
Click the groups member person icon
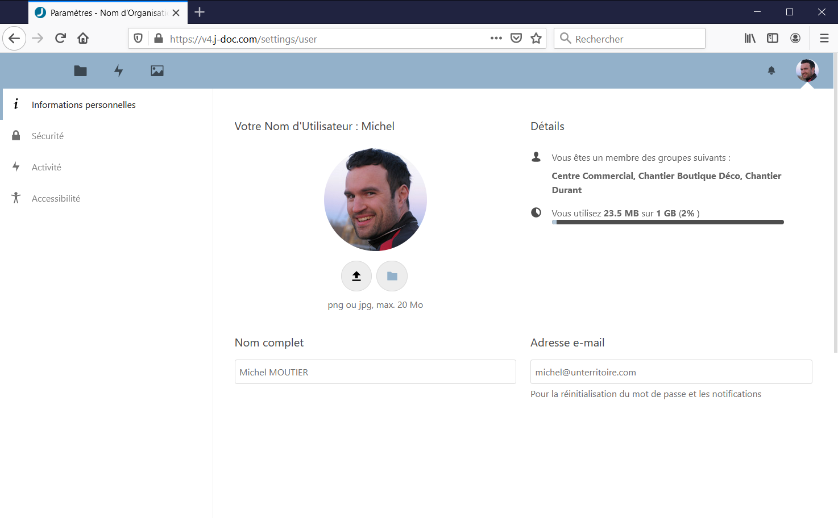pos(536,157)
